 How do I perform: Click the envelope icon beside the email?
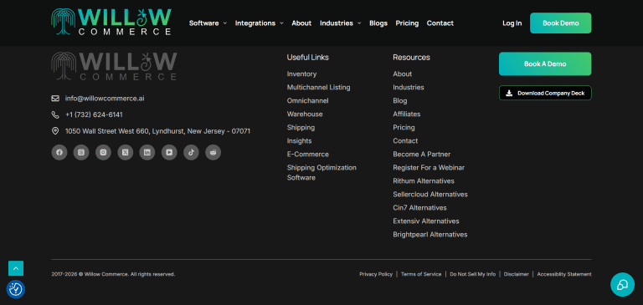(55, 99)
